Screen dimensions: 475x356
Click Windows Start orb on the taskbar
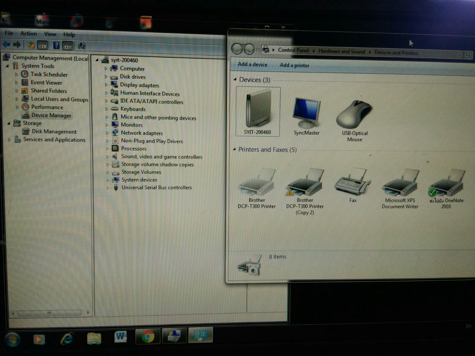tap(12, 339)
